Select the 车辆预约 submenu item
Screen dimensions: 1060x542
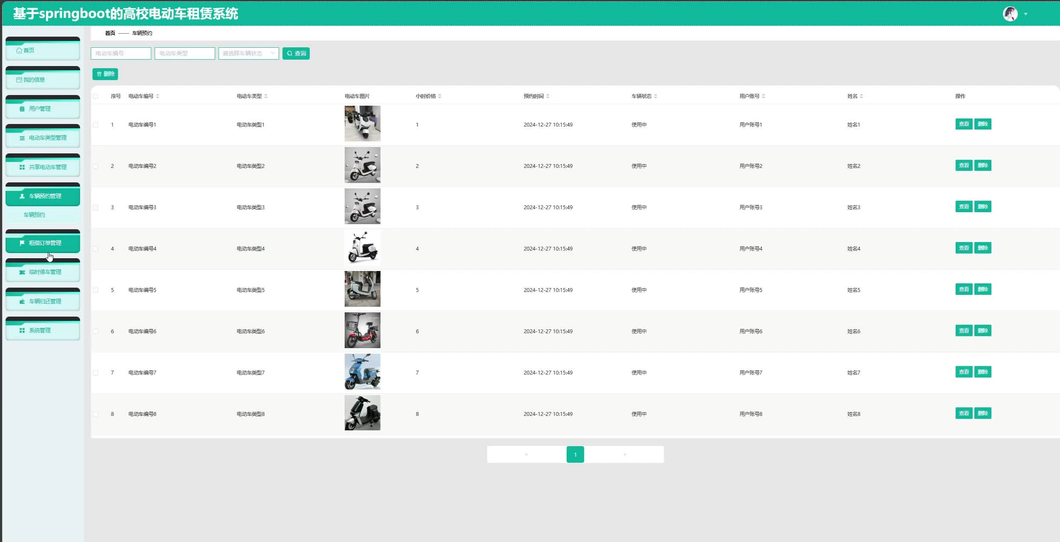35,215
